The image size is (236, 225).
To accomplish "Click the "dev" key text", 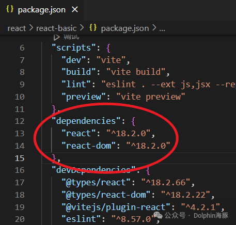I will [x=74, y=60].
